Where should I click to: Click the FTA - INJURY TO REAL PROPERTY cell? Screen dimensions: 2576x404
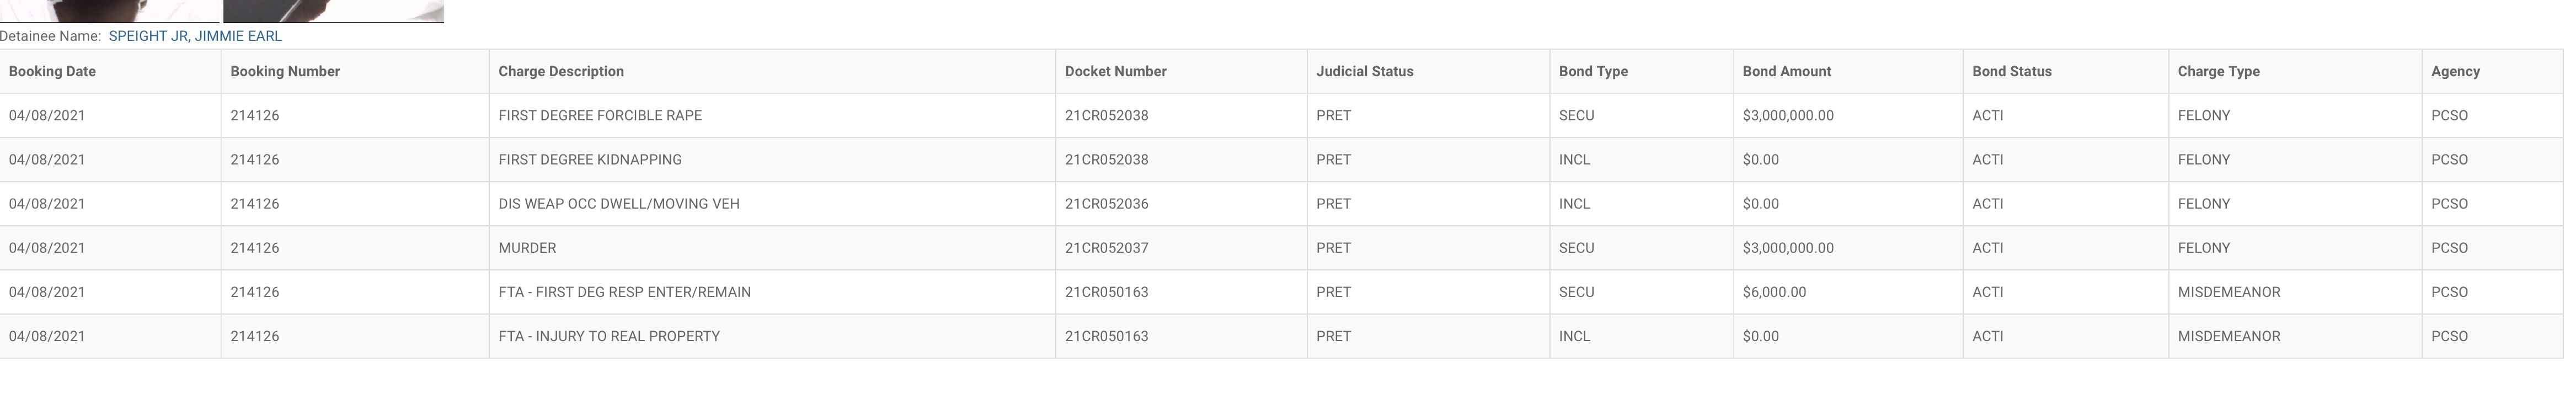click(x=772, y=335)
